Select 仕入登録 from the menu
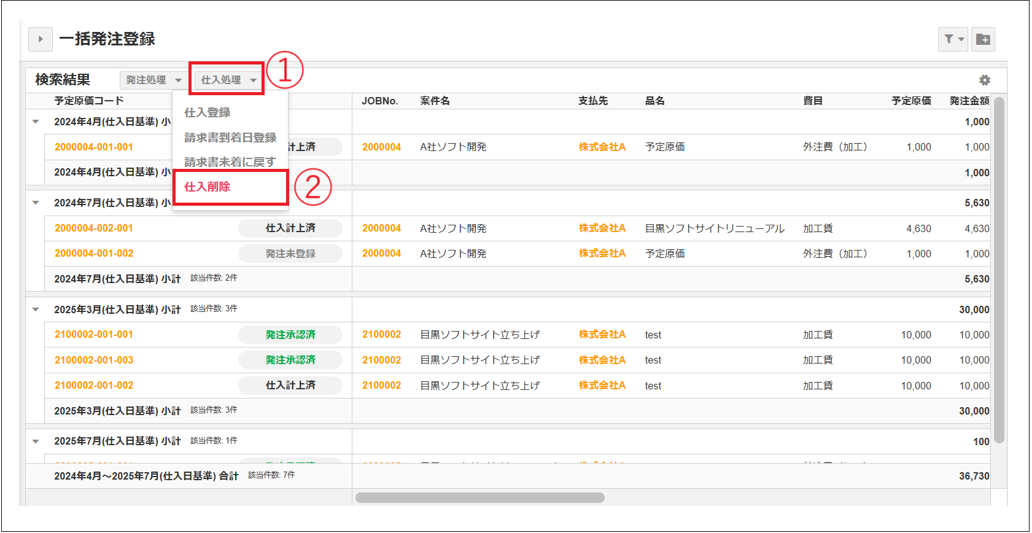Screen dimensions: 1032x533 [208, 112]
